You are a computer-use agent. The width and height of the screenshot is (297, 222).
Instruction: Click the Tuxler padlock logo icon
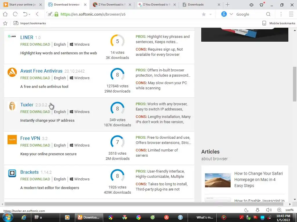coord(12,106)
